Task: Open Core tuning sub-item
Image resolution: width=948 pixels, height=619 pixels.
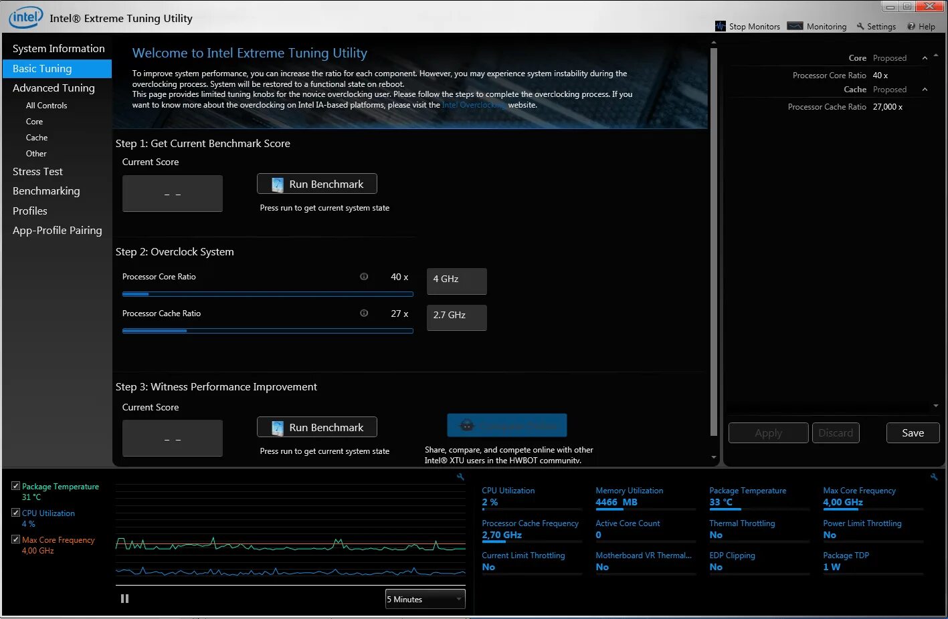Action: point(34,122)
